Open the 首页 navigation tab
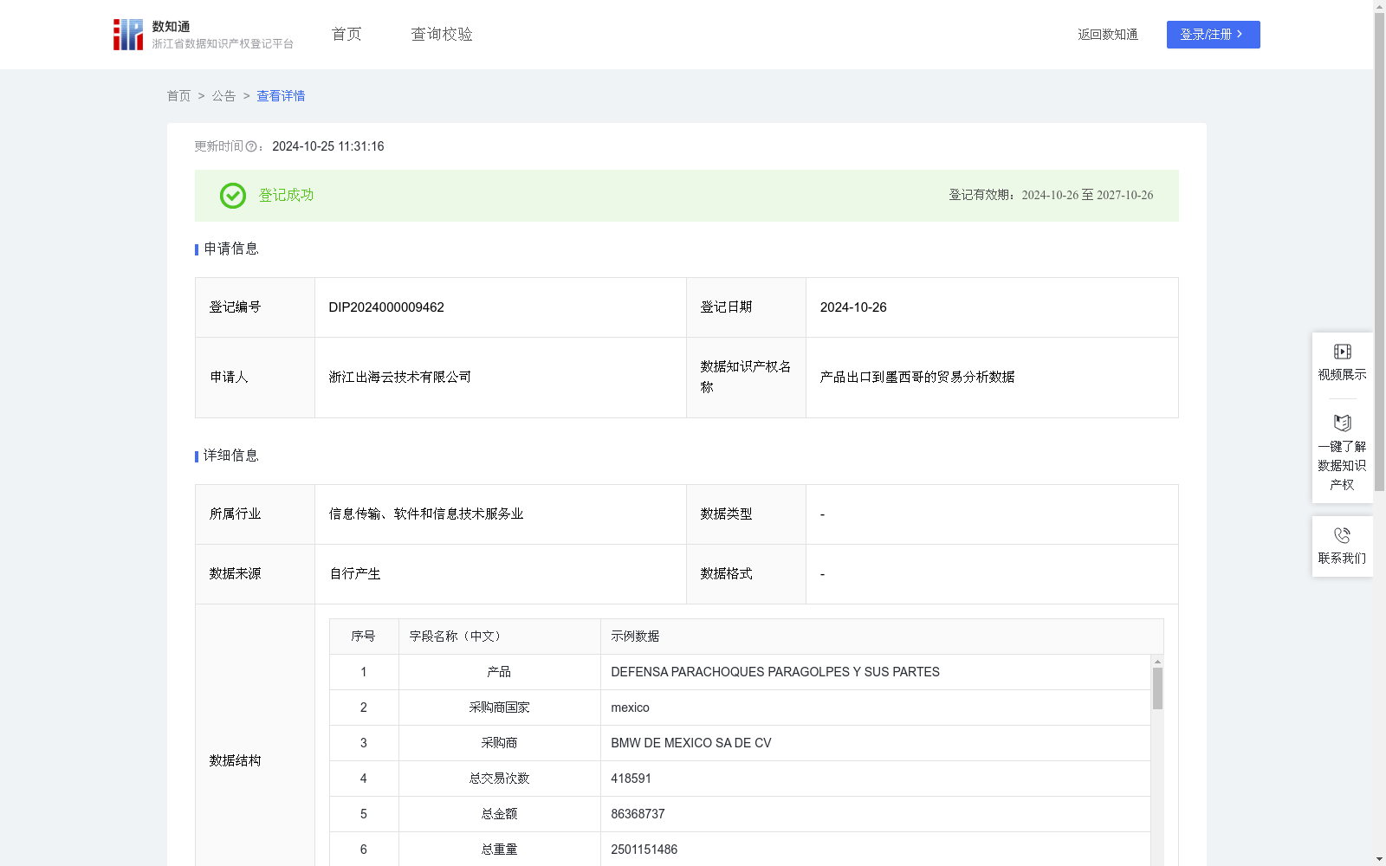Viewport: 1386px width, 866px height. [346, 34]
